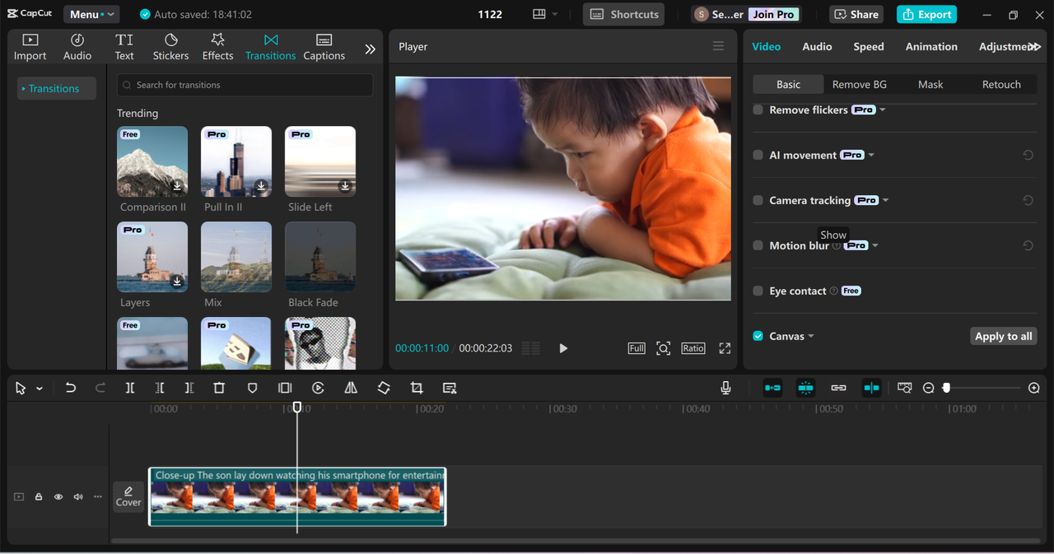
Task: Open the Menu dropdown
Action: point(91,14)
